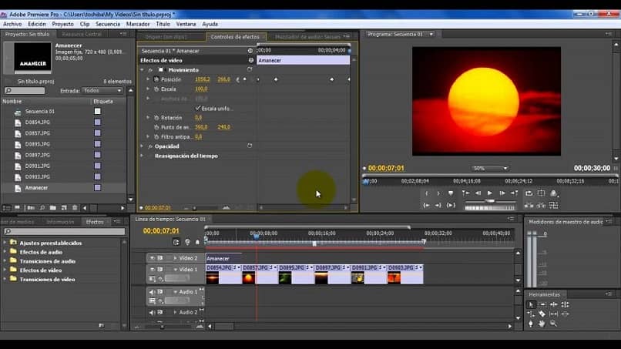Mute Audio 1 track speaker icon
Image resolution: width=621 pixels, height=349 pixels.
tap(152, 292)
